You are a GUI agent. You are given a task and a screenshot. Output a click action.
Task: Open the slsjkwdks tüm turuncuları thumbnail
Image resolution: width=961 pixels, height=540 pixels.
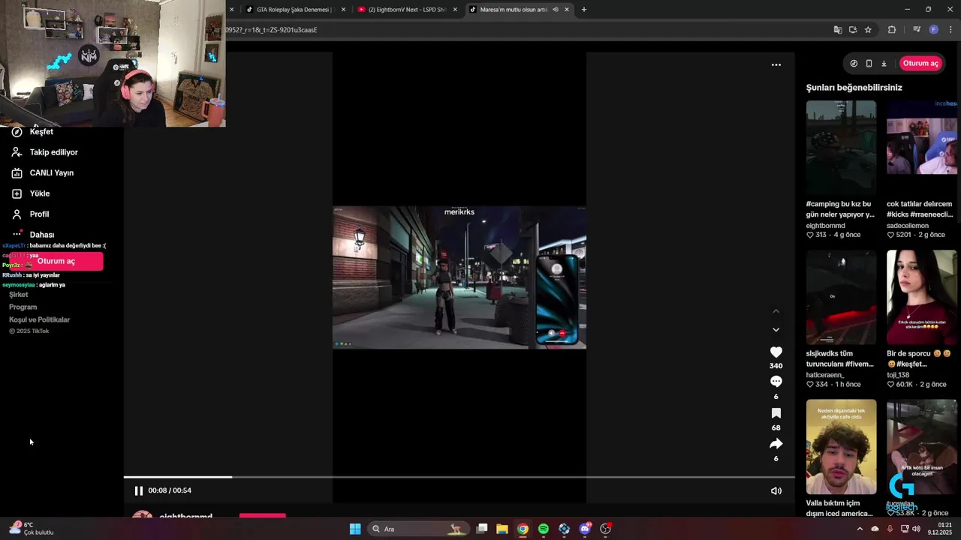click(841, 297)
